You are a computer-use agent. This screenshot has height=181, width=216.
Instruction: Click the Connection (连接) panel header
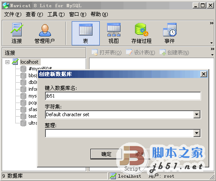(x=44, y=53)
